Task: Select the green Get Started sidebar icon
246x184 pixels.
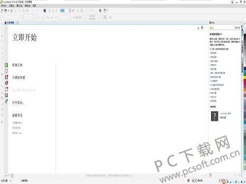Action: pyautogui.click(x=6, y=65)
